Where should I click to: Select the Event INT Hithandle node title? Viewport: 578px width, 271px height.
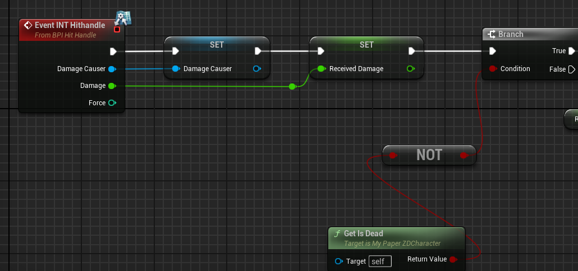[x=70, y=25]
